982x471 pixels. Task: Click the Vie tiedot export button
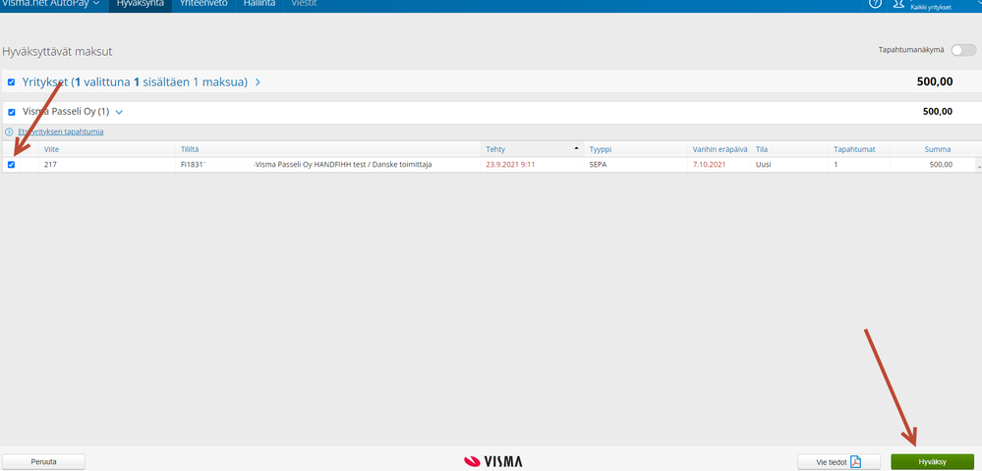click(x=838, y=462)
